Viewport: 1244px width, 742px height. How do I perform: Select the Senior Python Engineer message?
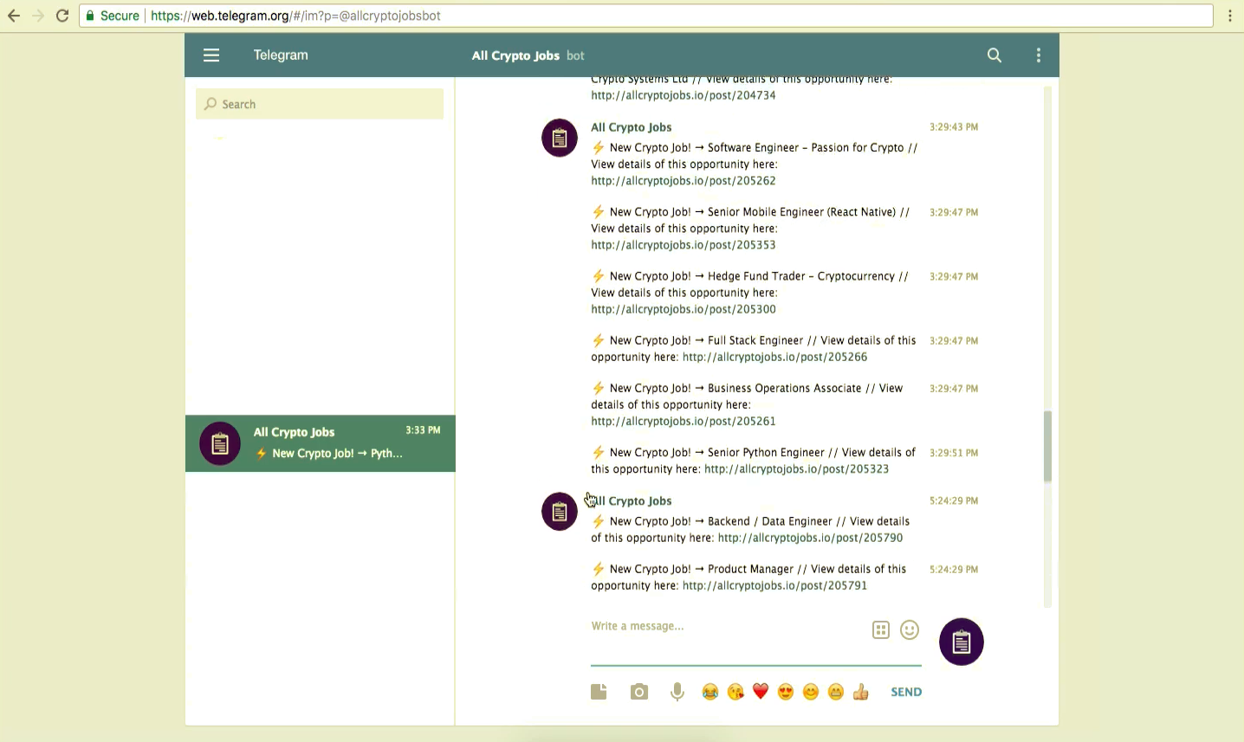[x=754, y=461]
